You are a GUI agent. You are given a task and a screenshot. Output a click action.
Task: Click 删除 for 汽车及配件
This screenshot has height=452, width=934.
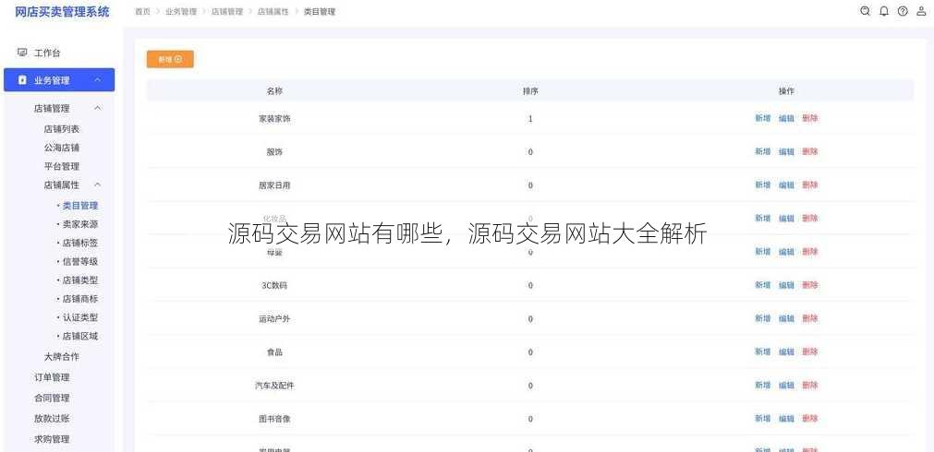point(810,386)
